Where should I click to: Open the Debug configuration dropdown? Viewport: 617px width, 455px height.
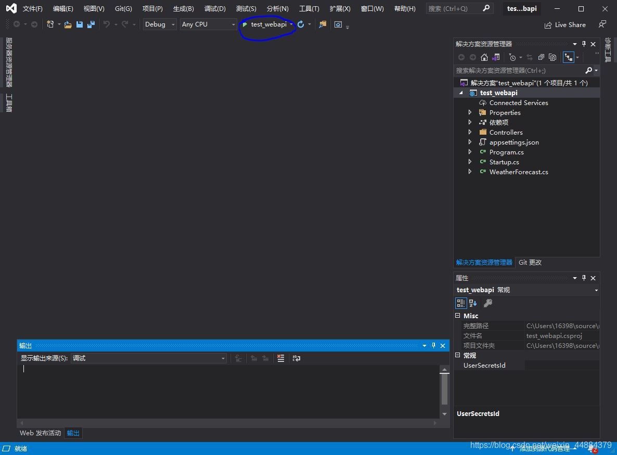(x=160, y=24)
